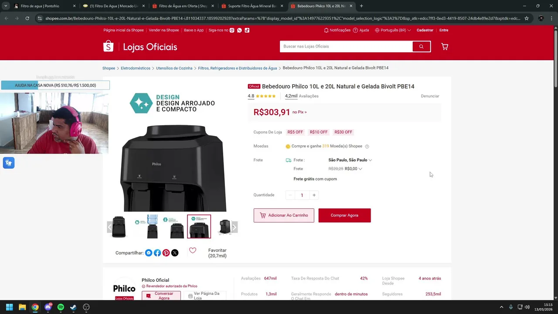
Task: Open Steam from taskbar
Action: pos(73,307)
